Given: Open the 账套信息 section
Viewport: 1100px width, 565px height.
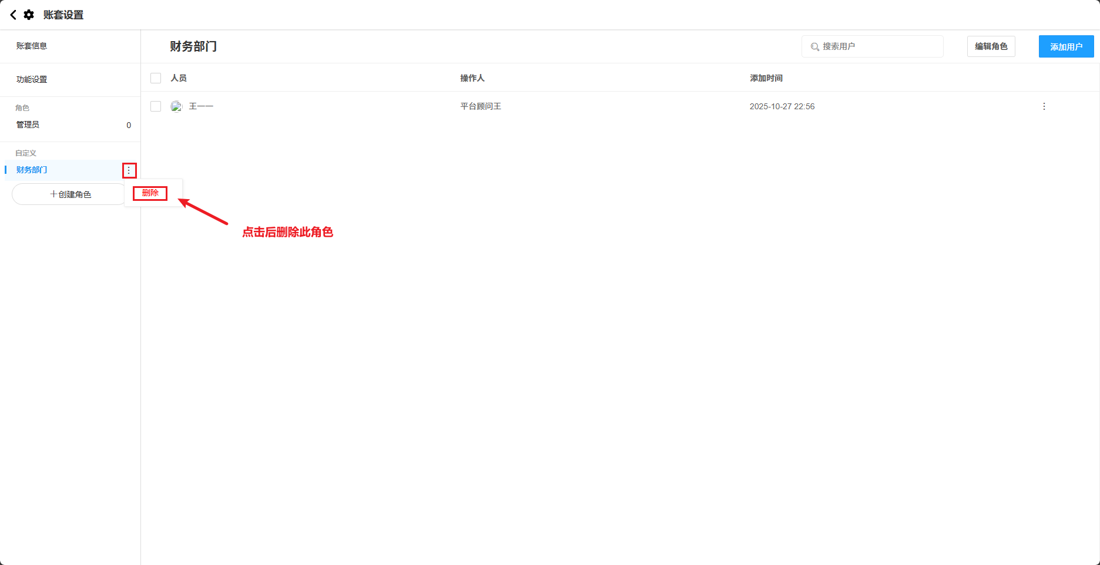Looking at the screenshot, I should tap(32, 46).
